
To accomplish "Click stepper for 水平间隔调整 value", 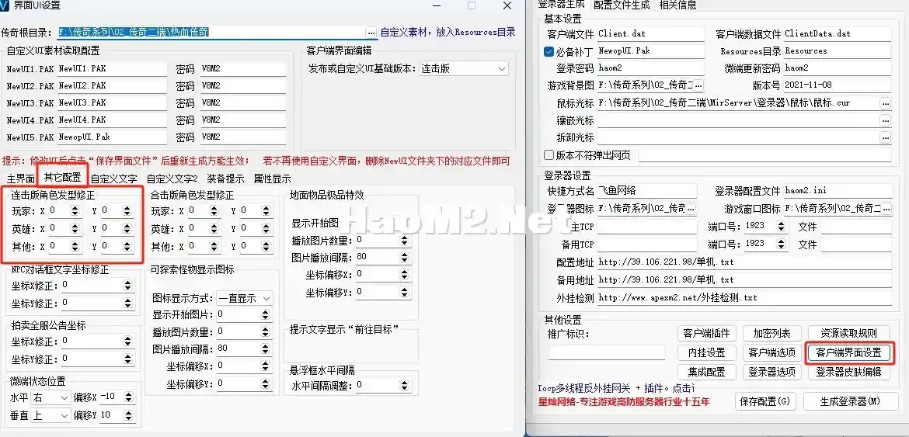I will [405, 386].
